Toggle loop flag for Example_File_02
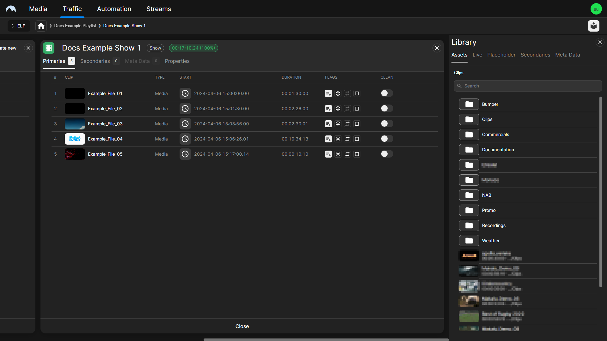Screen dimensions: 607x341 347,109
